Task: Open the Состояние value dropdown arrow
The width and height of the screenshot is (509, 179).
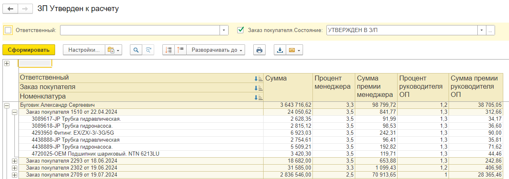Action: pyautogui.click(x=481, y=30)
